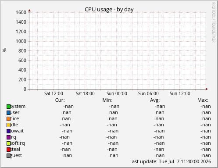This screenshot has width=218, height=168.
Task: Click the 1000 y-axis label
Action: (x=21, y=41)
